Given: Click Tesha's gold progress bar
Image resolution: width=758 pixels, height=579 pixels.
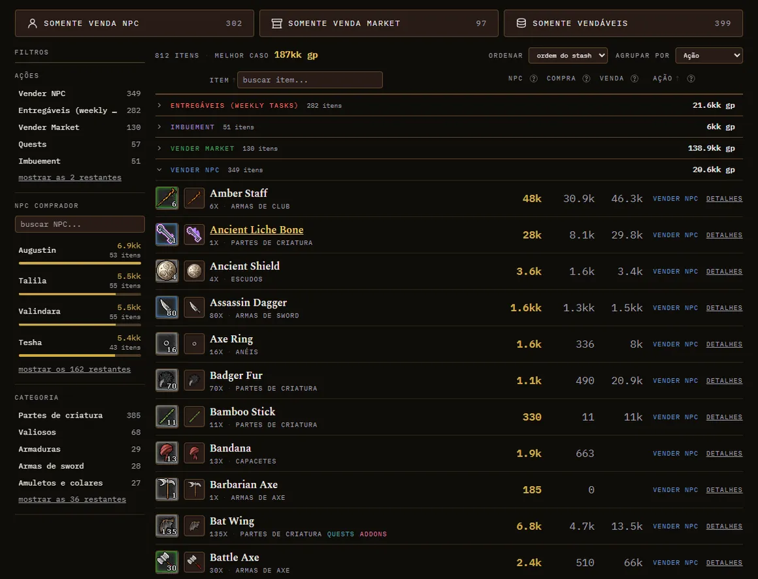Looking at the screenshot, I should coord(80,356).
